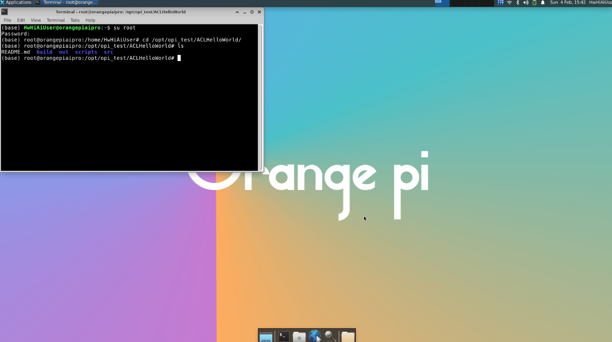
Task: Select the Terminal task button in the top panel
Action: pyautogui.click(x=66, y=3)
